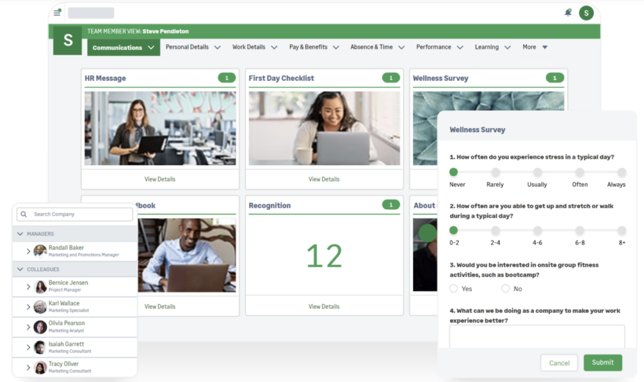Click Olivia Pearson's profile photo
Image resolution: width=644 pixels, height=382 pixels.
click(x=40, y=327)
